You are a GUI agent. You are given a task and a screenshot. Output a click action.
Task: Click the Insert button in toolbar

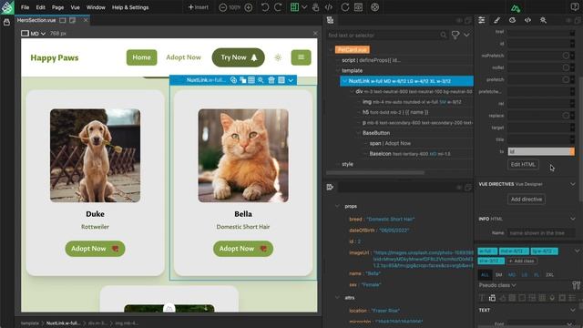199,7
